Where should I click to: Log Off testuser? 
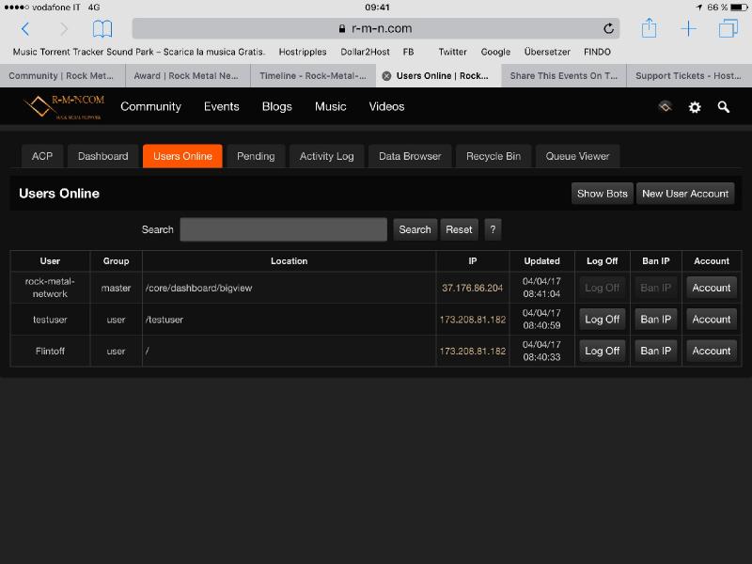point(602,319)
